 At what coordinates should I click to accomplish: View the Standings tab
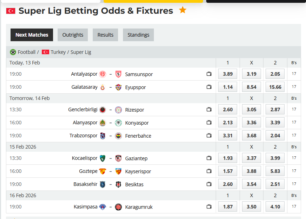138,35
